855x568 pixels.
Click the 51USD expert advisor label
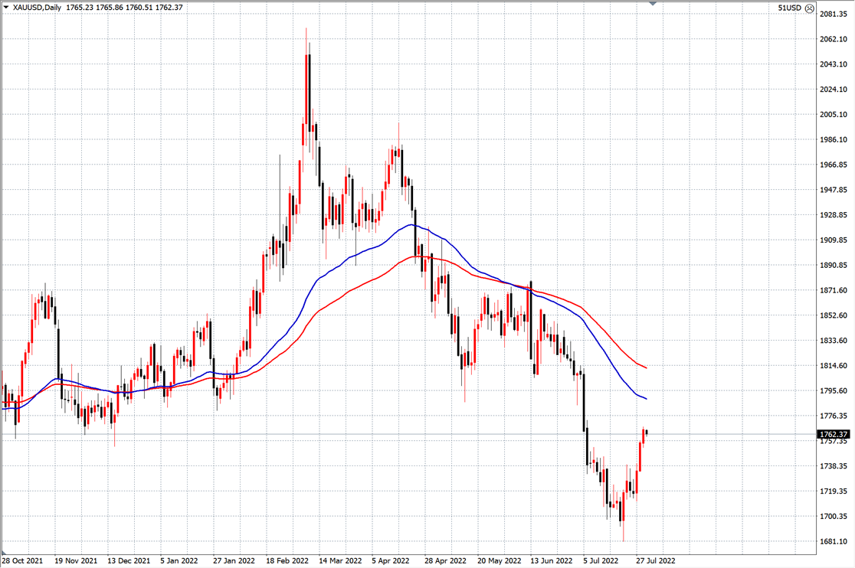790,8
